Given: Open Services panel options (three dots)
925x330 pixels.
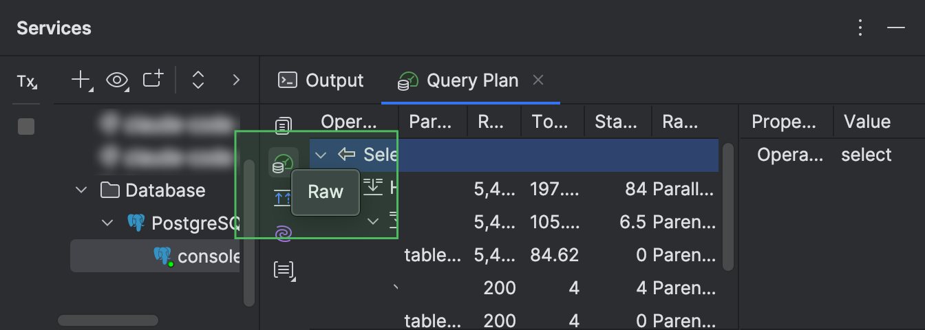Looking at the screenshot, I should [x=860, y=27].
